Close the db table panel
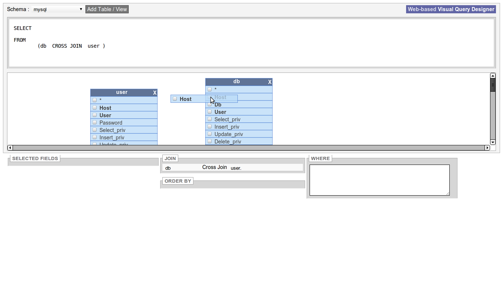 (x=270, y=82)
